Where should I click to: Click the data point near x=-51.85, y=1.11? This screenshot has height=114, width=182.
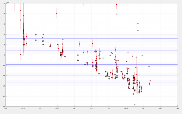pos(80,44)
